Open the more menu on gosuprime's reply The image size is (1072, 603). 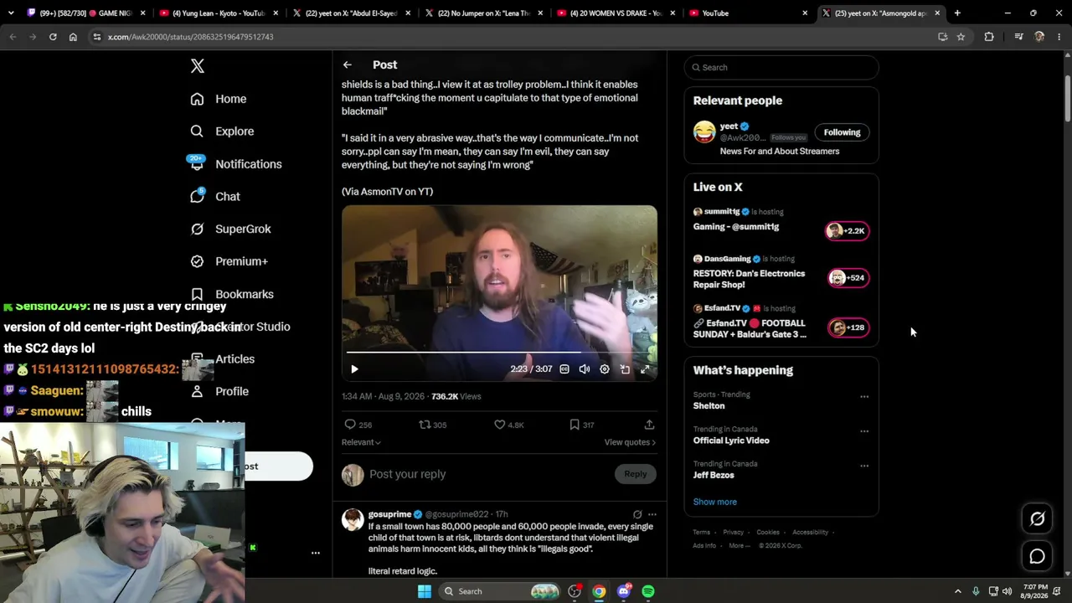(652, 514)
